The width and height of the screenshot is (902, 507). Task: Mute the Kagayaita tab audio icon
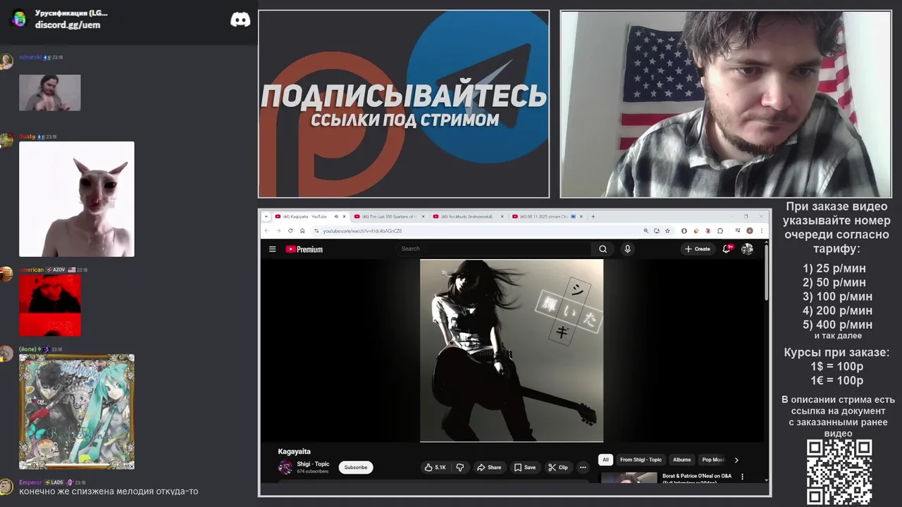point(336,216)
